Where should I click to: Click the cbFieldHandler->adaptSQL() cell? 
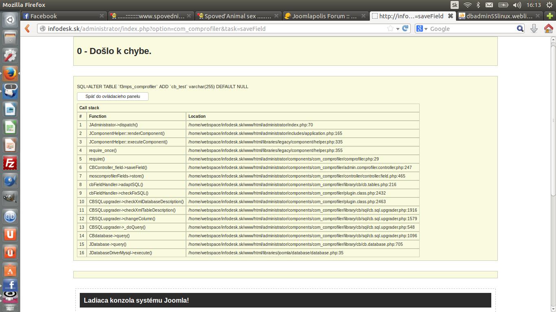tap(136, 184)
